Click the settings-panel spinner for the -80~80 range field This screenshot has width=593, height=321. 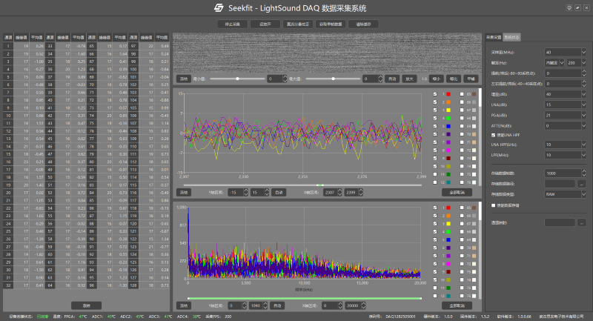[x=583, y=73]
